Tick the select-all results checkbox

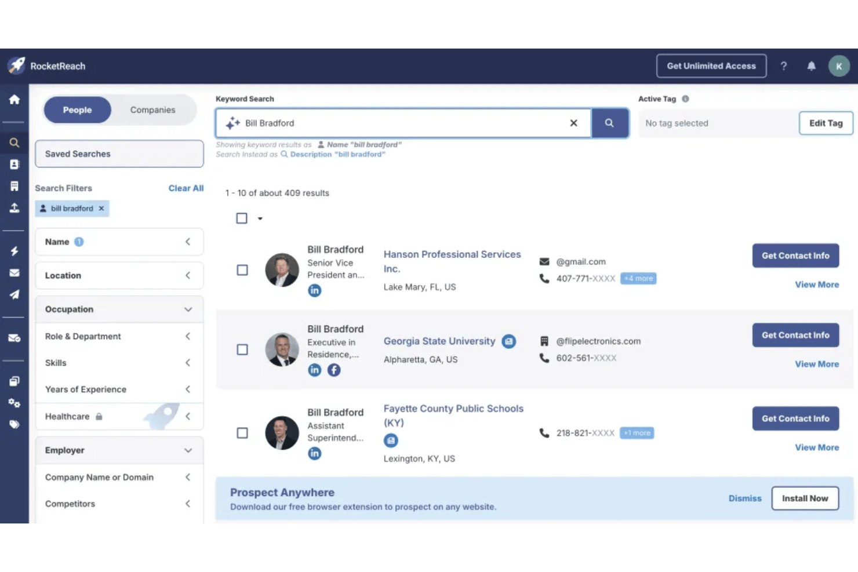click(242, 218)
